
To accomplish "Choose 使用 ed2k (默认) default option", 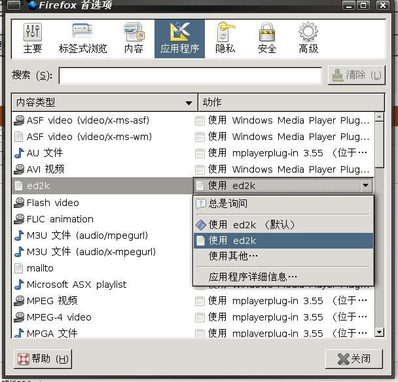I will click(283, 225).
